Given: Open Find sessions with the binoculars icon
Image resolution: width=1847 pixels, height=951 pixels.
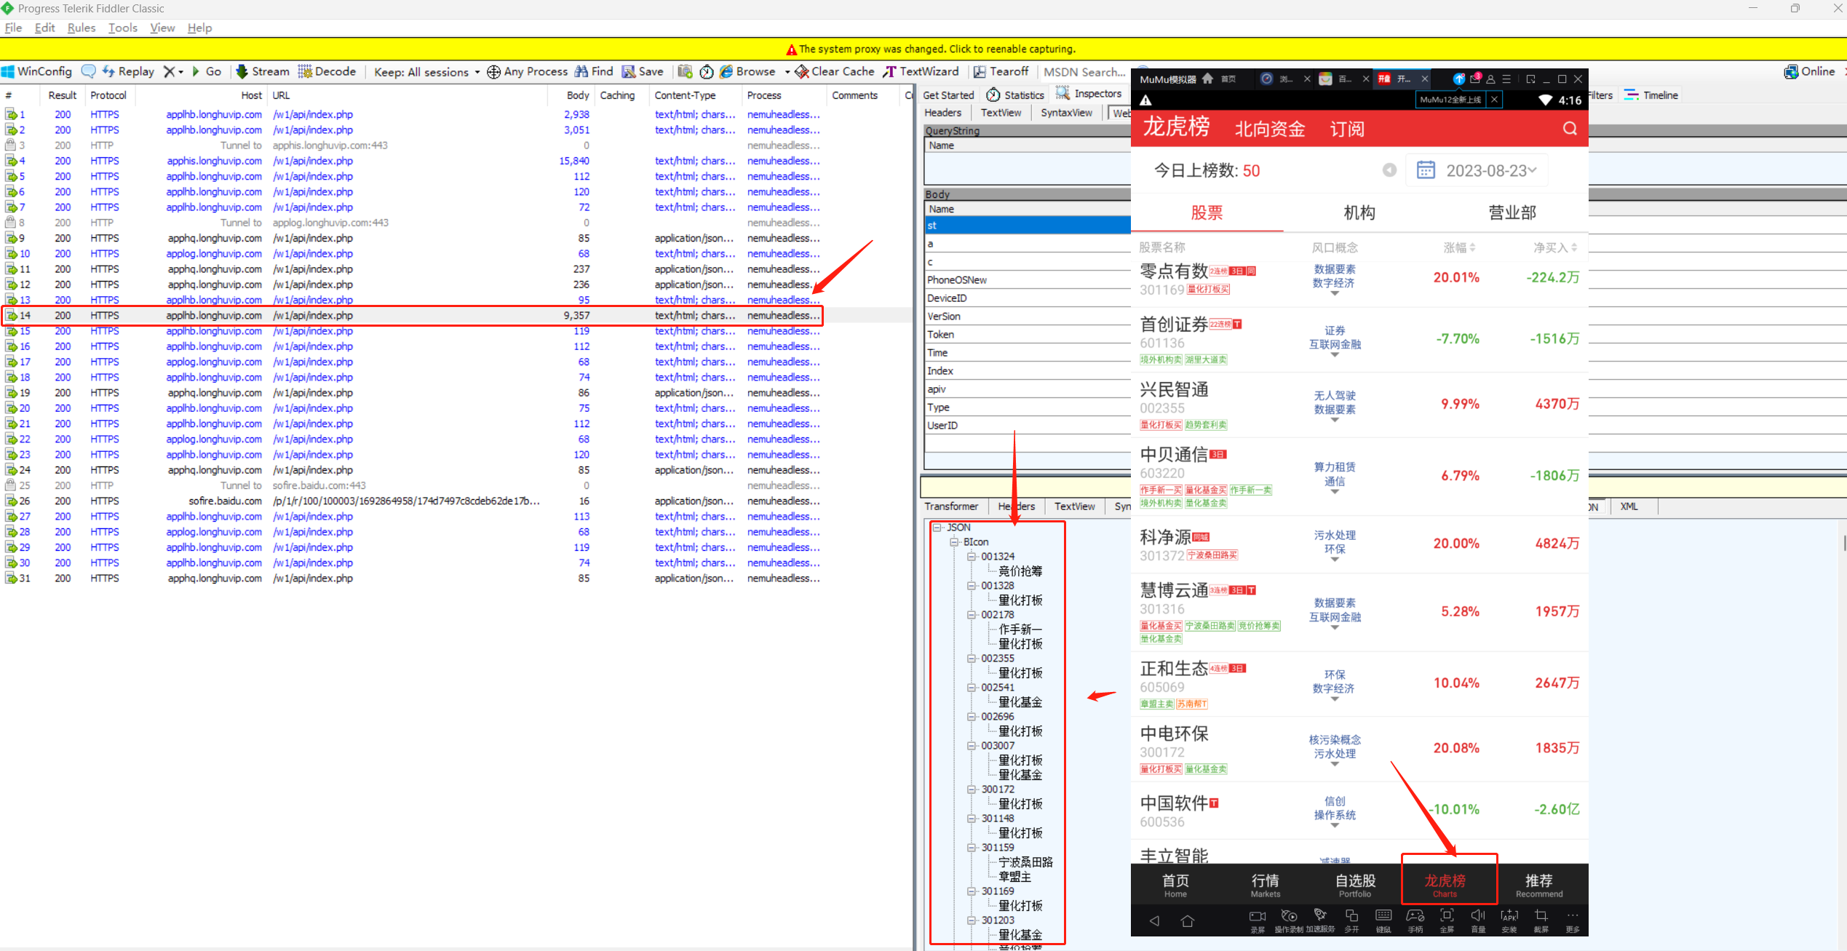Looking at the screenshot, I should click(594, 71).
